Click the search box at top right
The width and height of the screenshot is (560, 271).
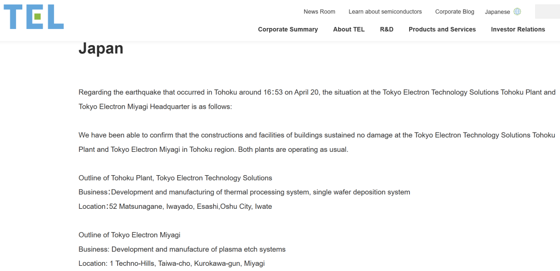[x=547, y=11]
